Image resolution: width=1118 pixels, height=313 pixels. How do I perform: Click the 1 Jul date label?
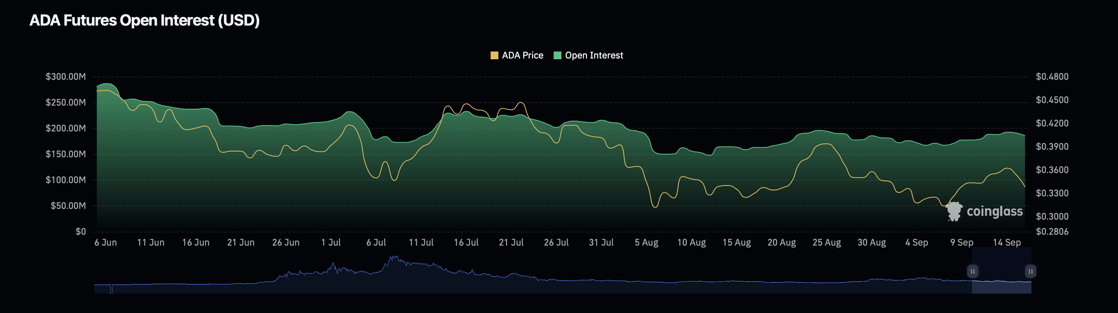pos(331,242)
